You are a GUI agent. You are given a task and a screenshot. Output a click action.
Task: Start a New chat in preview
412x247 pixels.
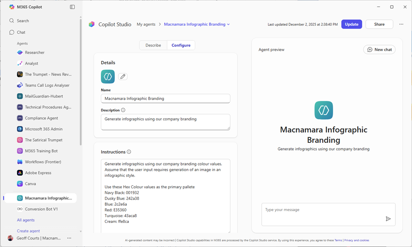tap(379, 49)
